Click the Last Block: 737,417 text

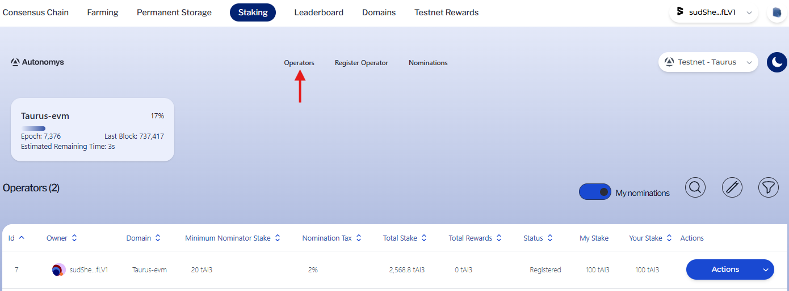(134, 136)
